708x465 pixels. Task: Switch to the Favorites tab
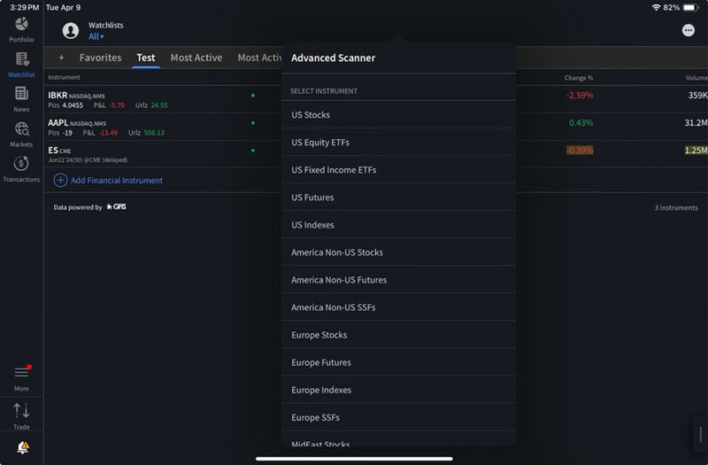[x=100, y=58]
